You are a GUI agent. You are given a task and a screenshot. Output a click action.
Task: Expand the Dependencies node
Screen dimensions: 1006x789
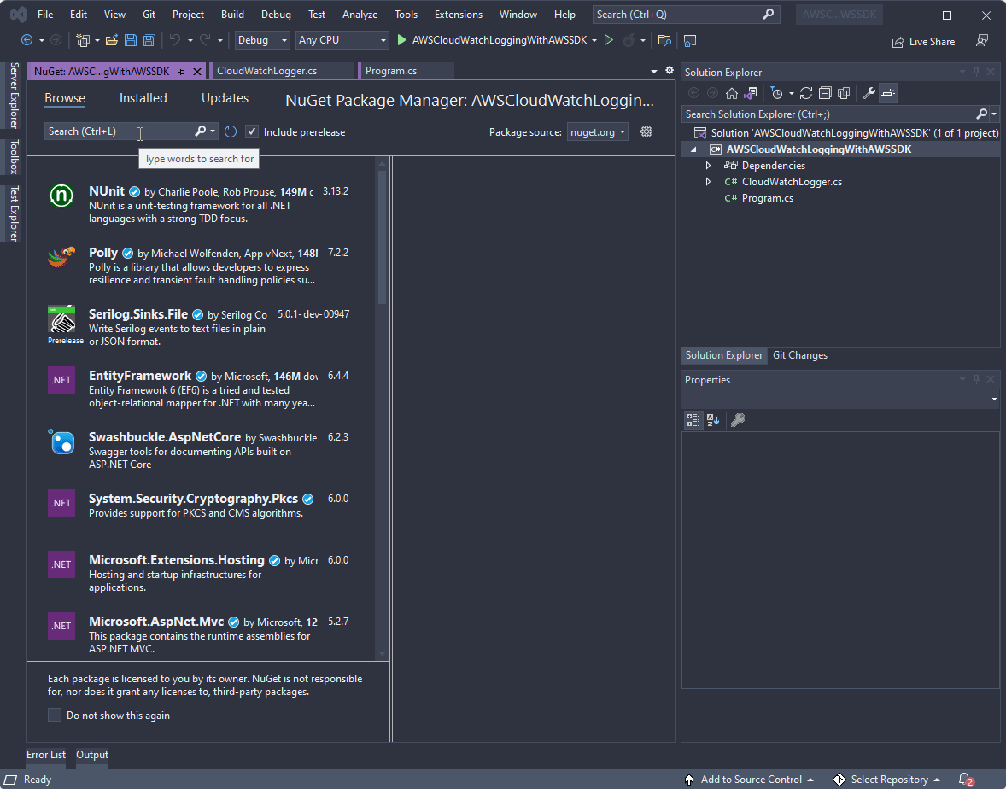(708, 165)
